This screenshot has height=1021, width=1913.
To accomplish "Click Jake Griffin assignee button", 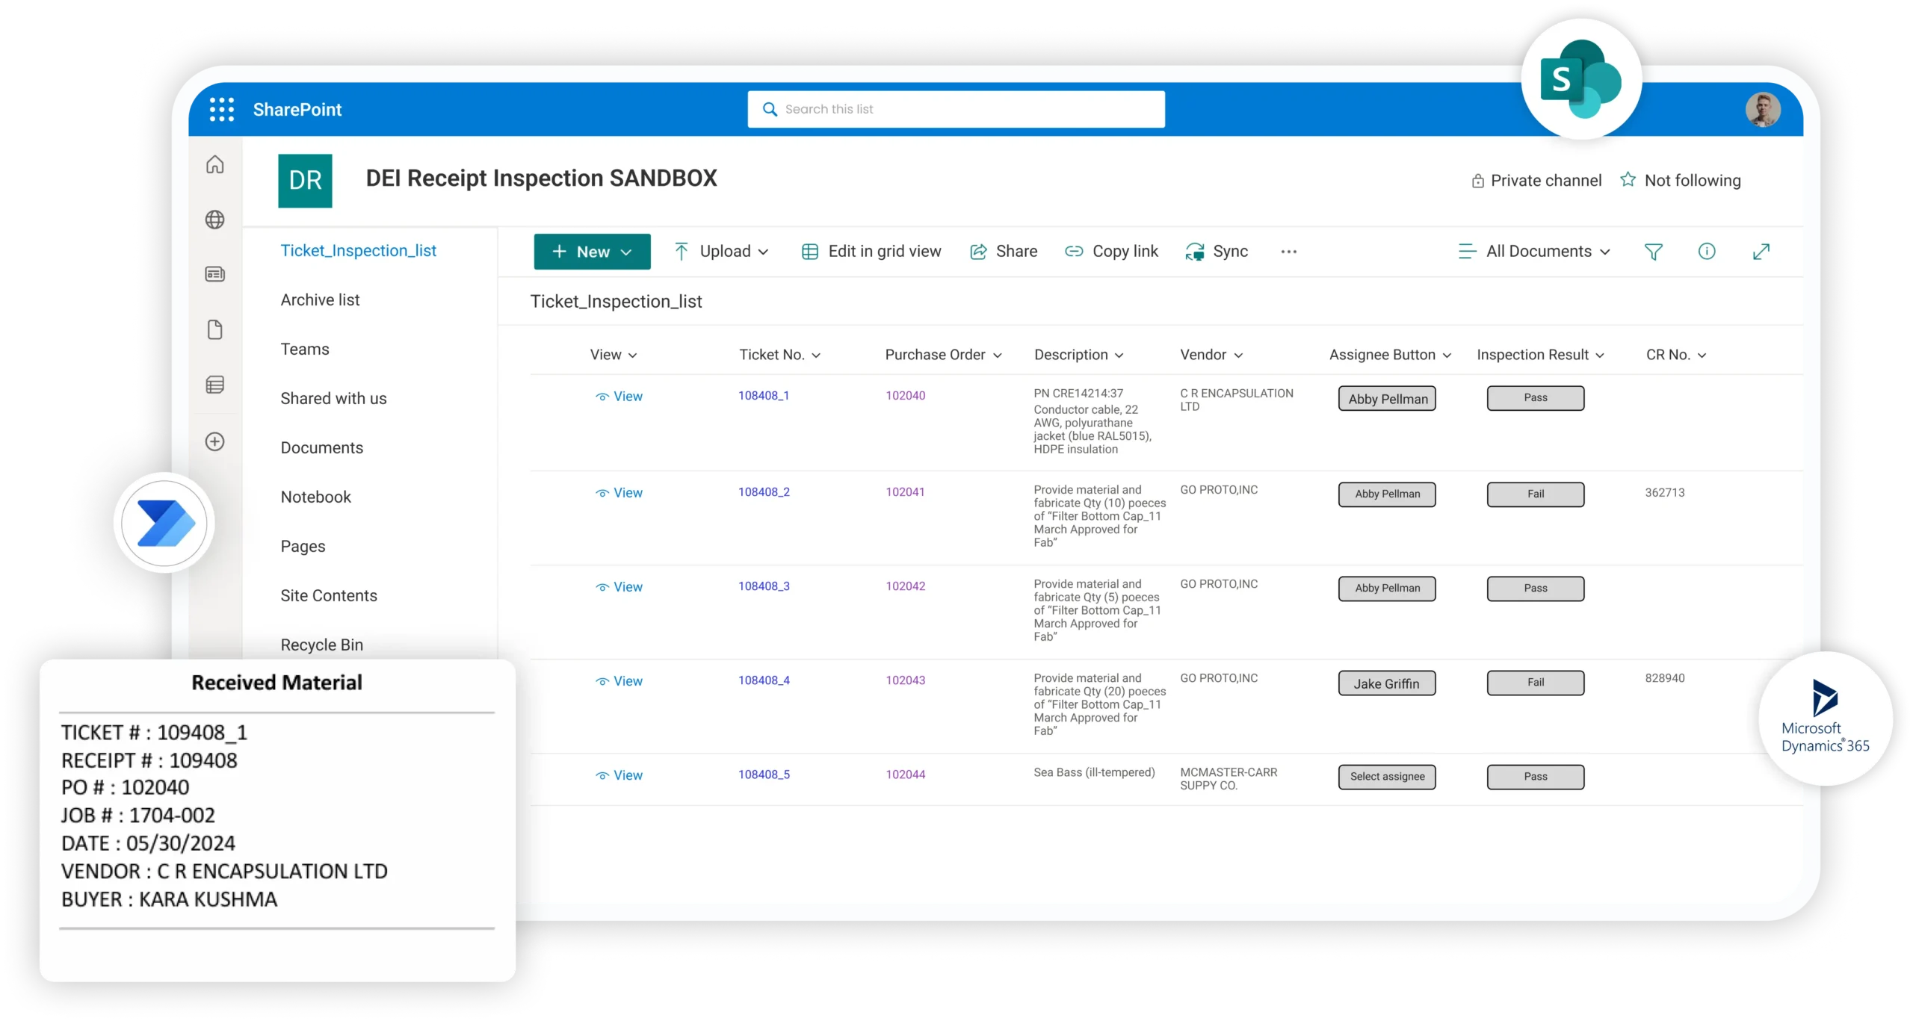I will [1387, 683].
